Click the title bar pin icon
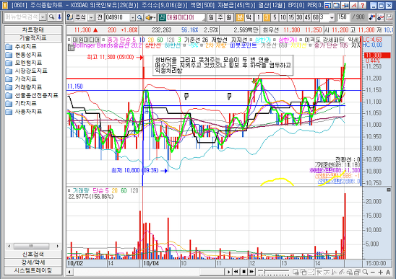The width and height of the screenshot is (396, 279). click(x=345, y=5)
